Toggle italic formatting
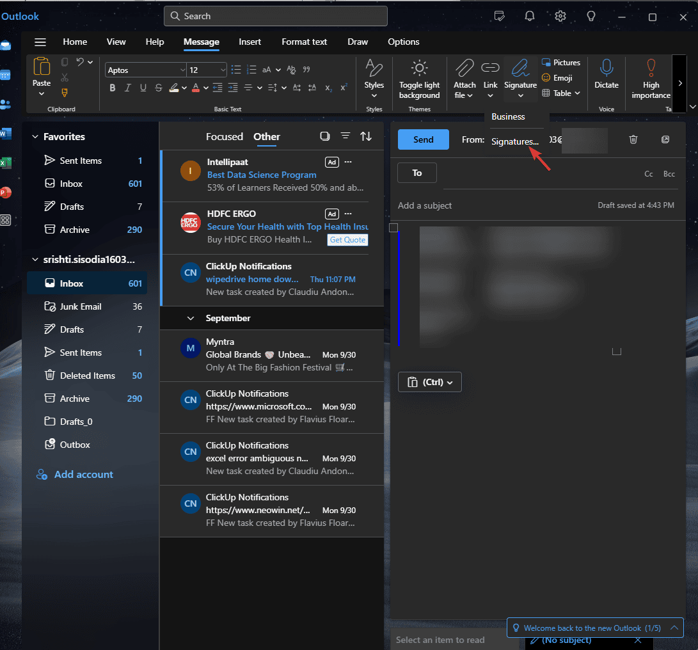The width and height of the screenshot is (698, 650). pos(128,88)
